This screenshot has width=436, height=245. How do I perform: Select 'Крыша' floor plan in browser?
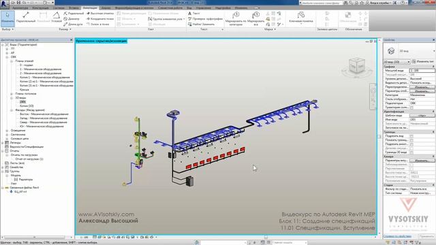pyautogui.click(x=25, y=90)
